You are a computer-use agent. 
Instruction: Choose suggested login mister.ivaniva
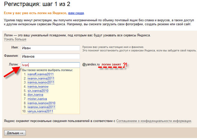tap(37, 99)
